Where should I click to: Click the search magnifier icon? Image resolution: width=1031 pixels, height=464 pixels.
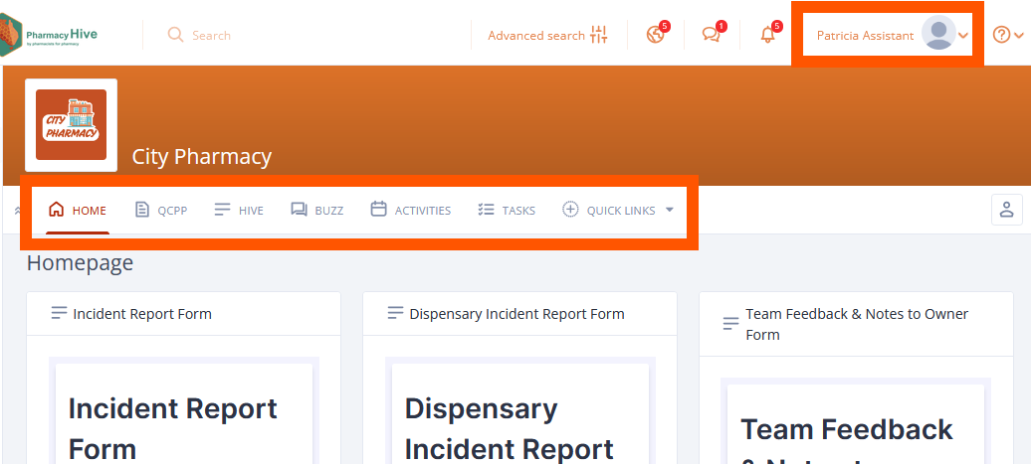175,35
